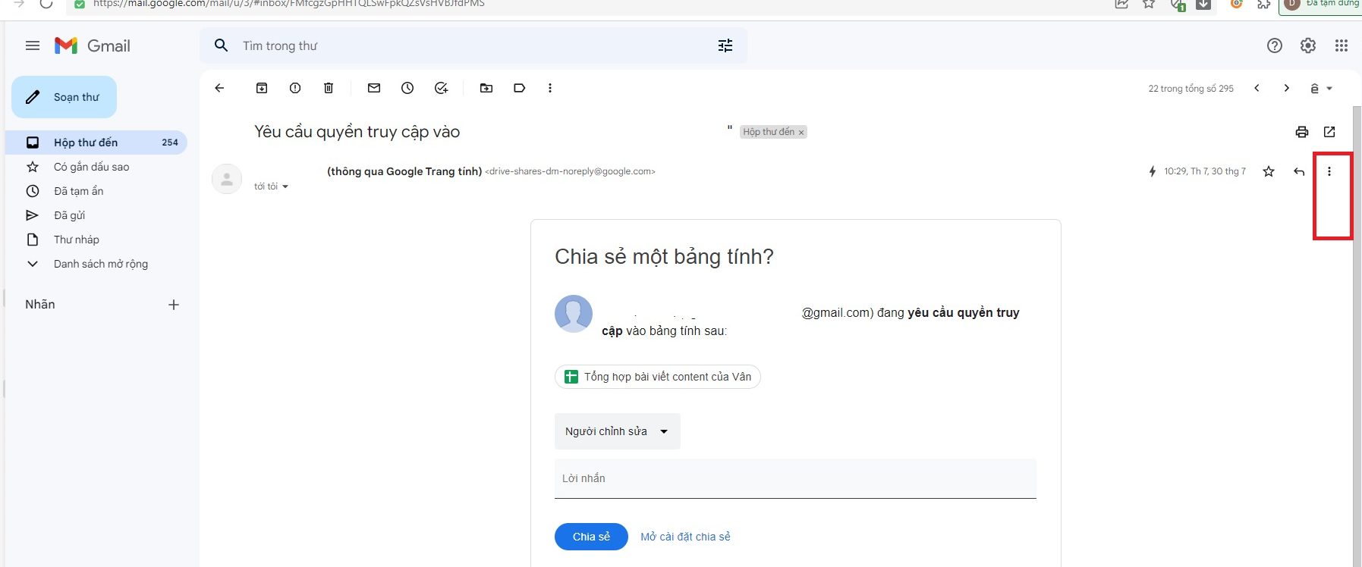
Task: Remove the Hộp thư đến label tag
Action: tap(801, 133)
